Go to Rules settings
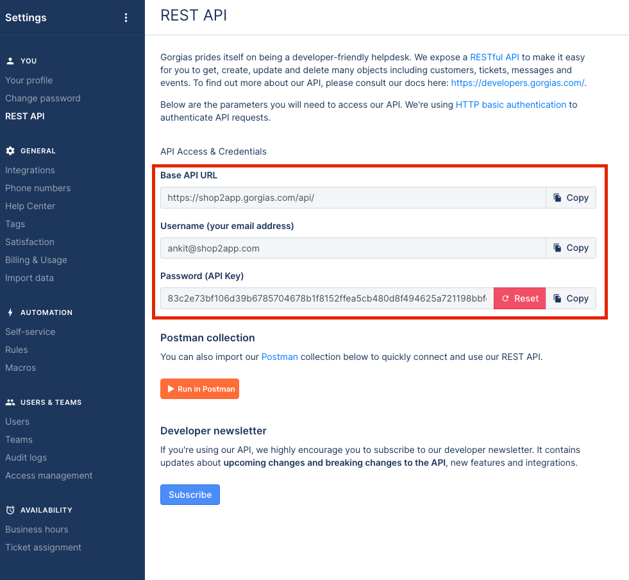The height and width of the screenshot is (580, 629). 17,350
